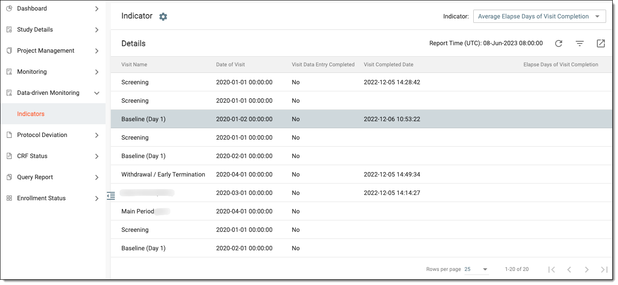Open Enrollment Status in sidebar
The width and height of the screenshot is (618, 285).
[53, 198]
